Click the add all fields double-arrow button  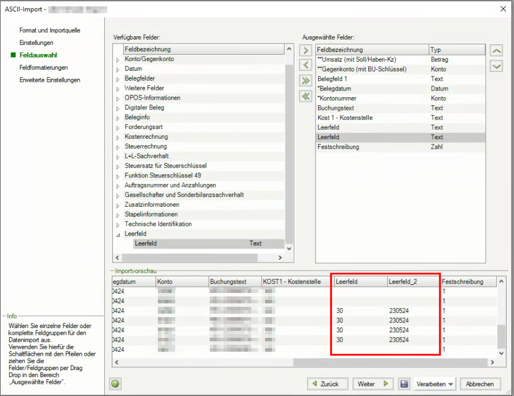point(307,81)
